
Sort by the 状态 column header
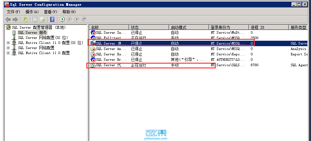coord(149,27)
